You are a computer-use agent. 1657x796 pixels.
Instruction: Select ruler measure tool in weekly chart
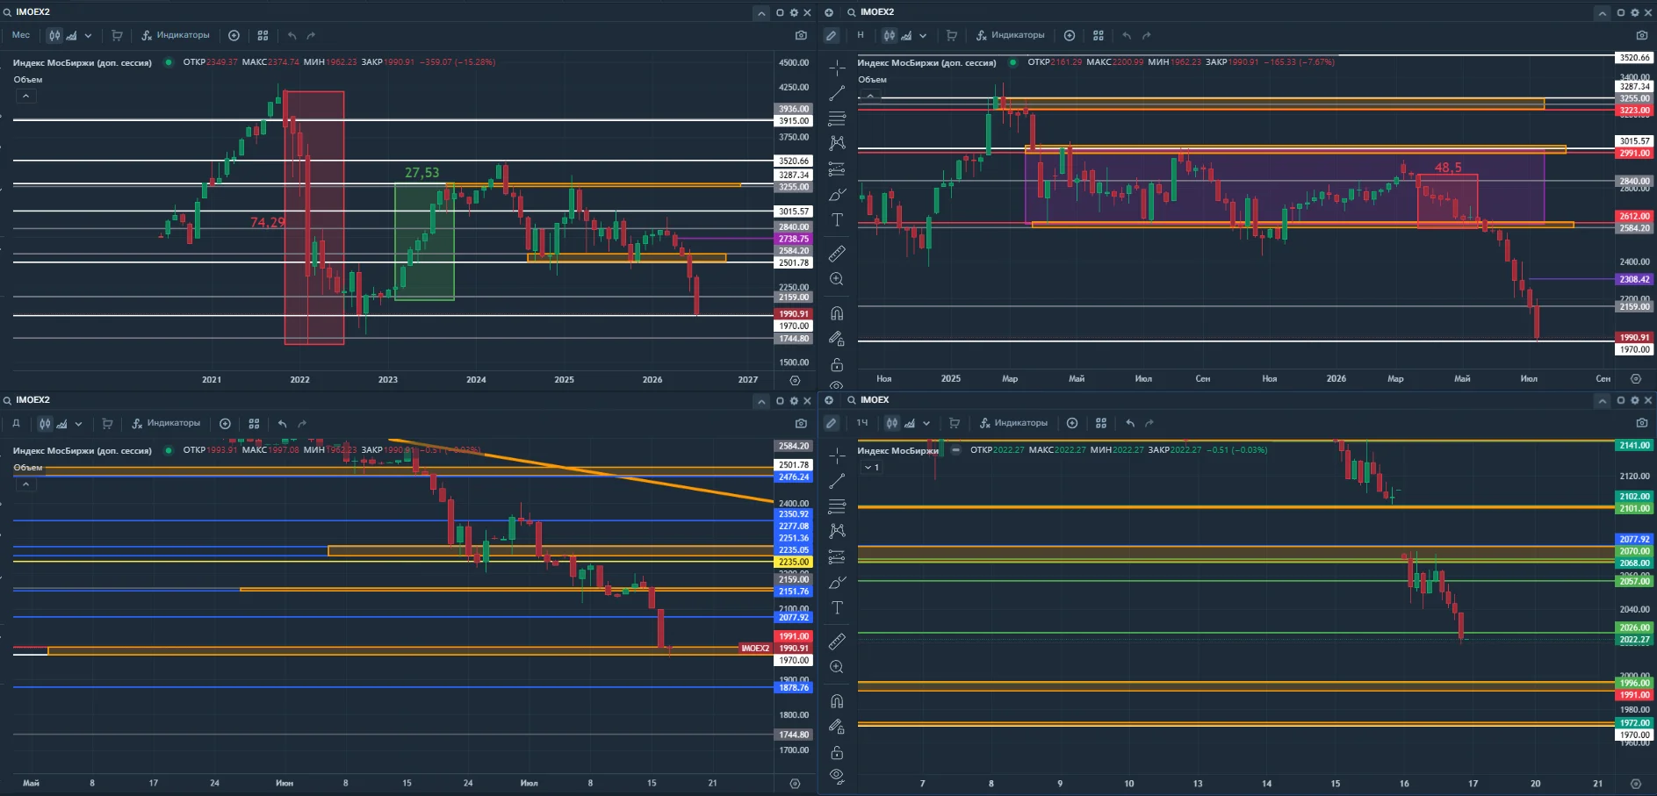coord(837,254)
